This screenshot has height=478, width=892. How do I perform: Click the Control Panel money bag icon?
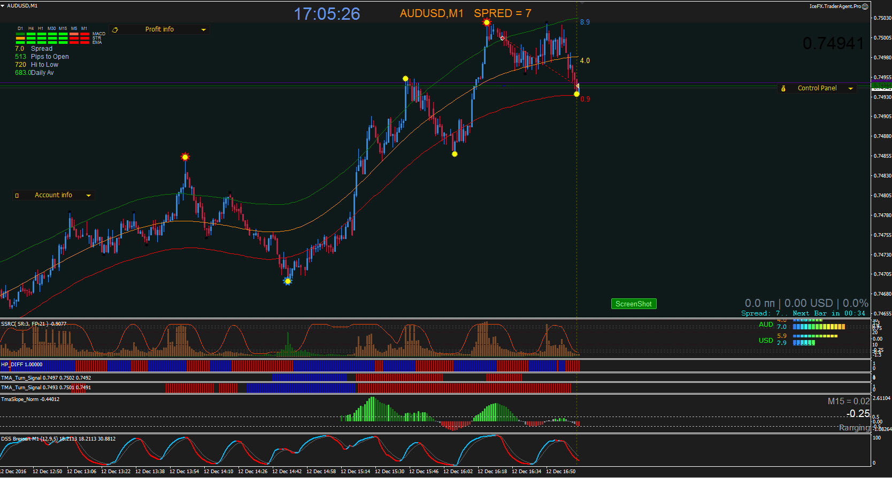[x=783, y=89]
